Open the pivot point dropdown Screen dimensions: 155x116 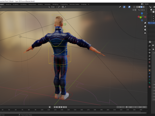point(59,7)
